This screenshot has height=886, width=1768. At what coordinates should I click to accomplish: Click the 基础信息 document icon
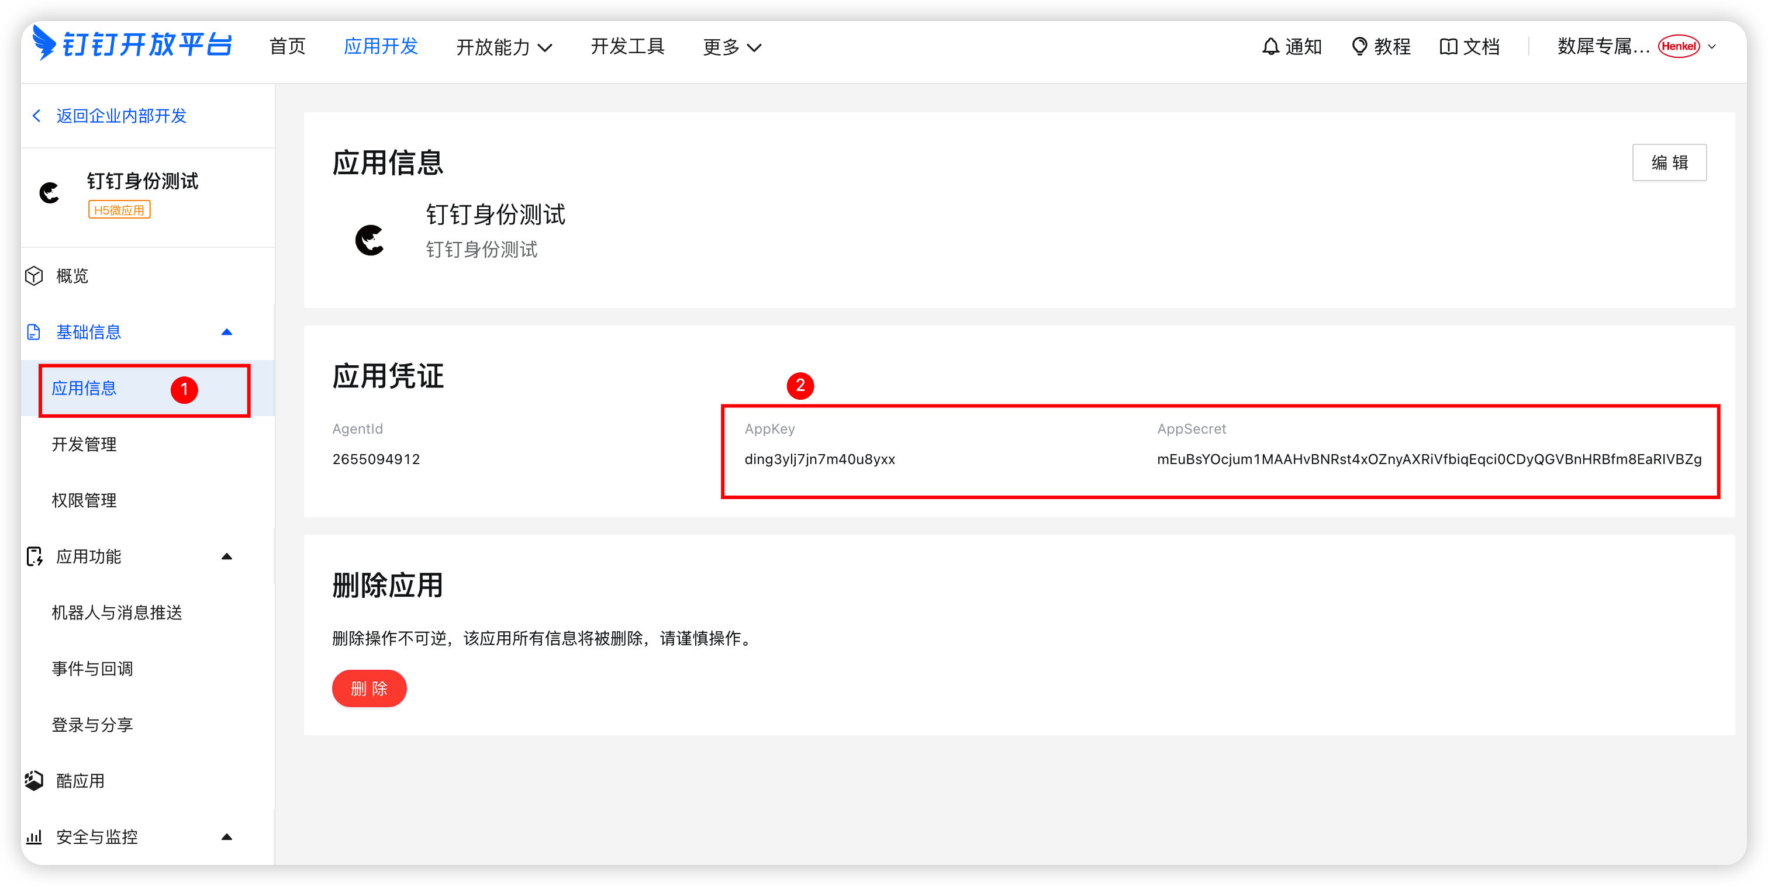point(34,332)
